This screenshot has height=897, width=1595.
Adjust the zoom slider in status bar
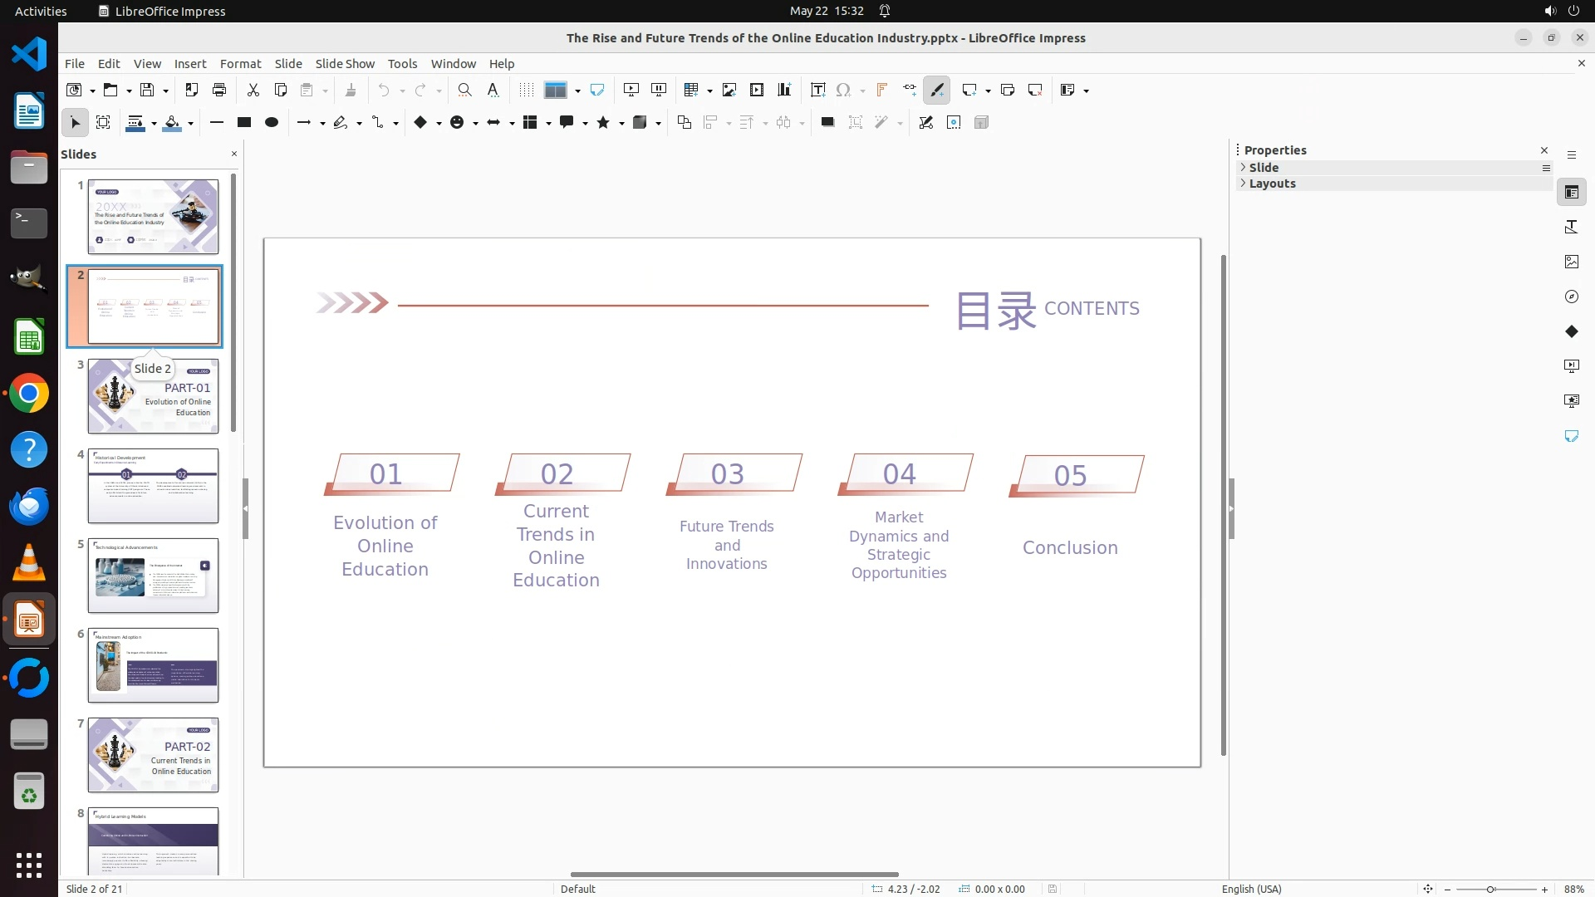1490,889
